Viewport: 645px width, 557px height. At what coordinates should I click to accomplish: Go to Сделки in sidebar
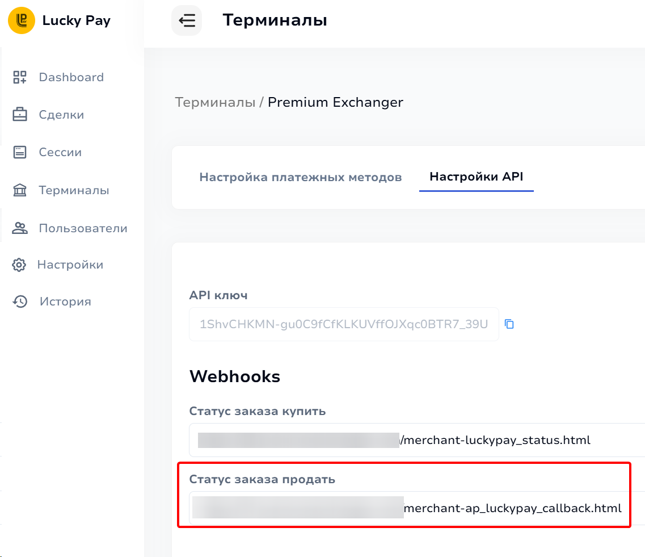point(61,115)
